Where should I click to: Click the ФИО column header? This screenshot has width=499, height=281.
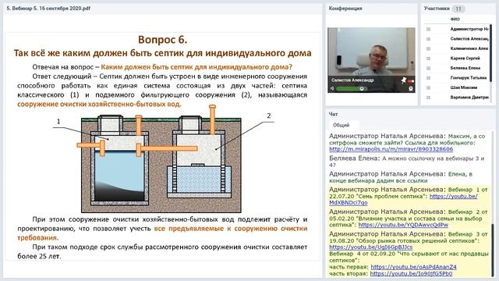coord(455,19)
